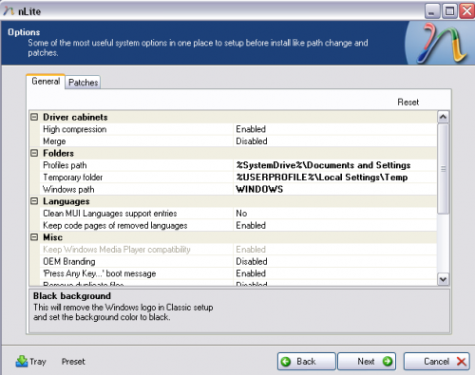Collapse the Folders section

pyautogui.click(x=34, y=153)
